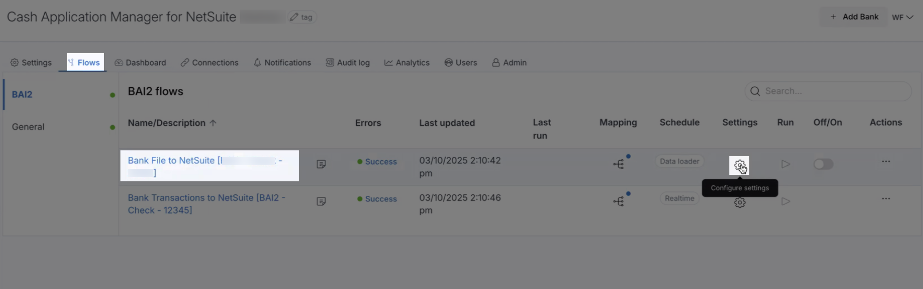Go to the Connections tab

[x=210, y=63]
